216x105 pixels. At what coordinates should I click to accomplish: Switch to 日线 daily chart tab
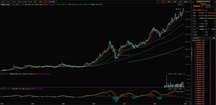pos(35,2)
